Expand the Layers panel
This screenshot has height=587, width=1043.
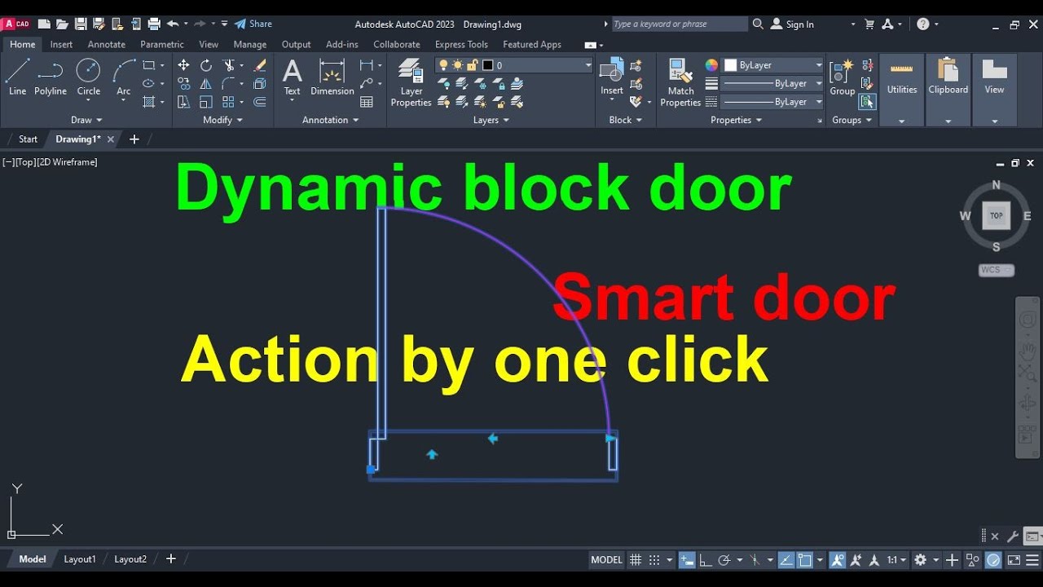point(491,120)
